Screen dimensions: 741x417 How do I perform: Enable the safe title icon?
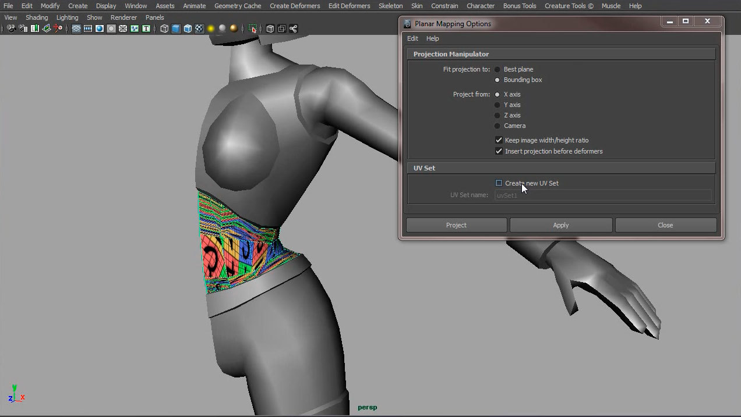click(x=146, y=28)
